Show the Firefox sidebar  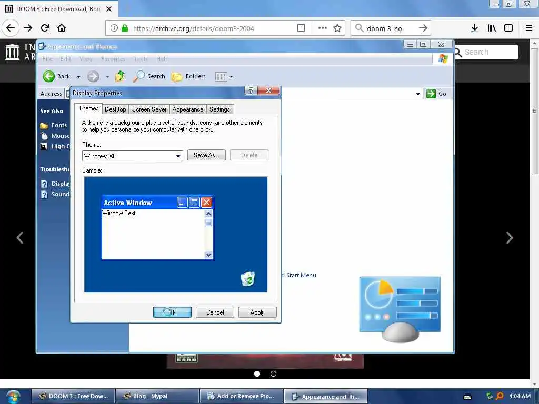[508, 28]
